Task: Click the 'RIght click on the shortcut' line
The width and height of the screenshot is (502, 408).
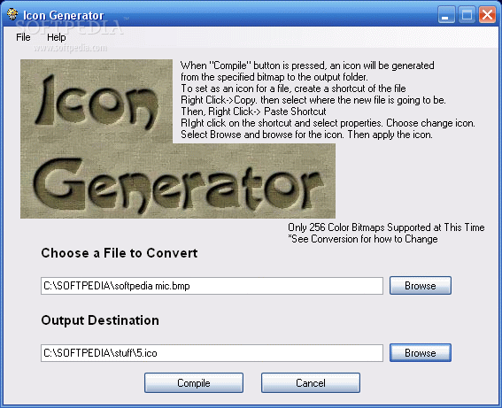Action: coord(328,123)
